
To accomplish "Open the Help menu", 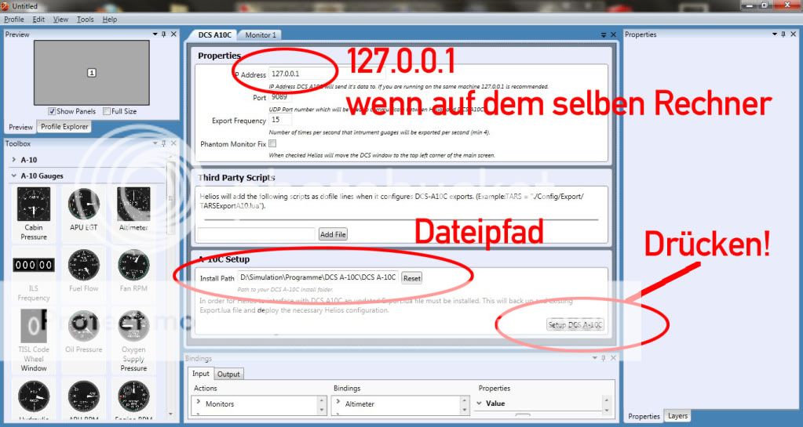I will click(110, 19).
